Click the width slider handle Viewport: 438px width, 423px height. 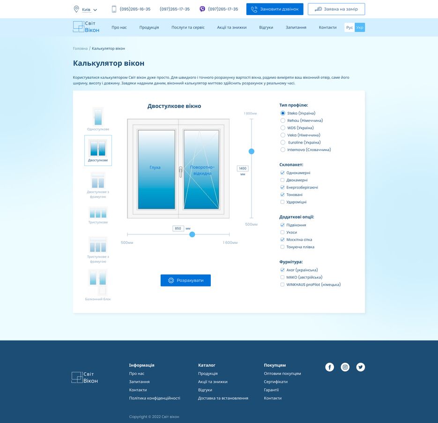(x=192, y=234)
